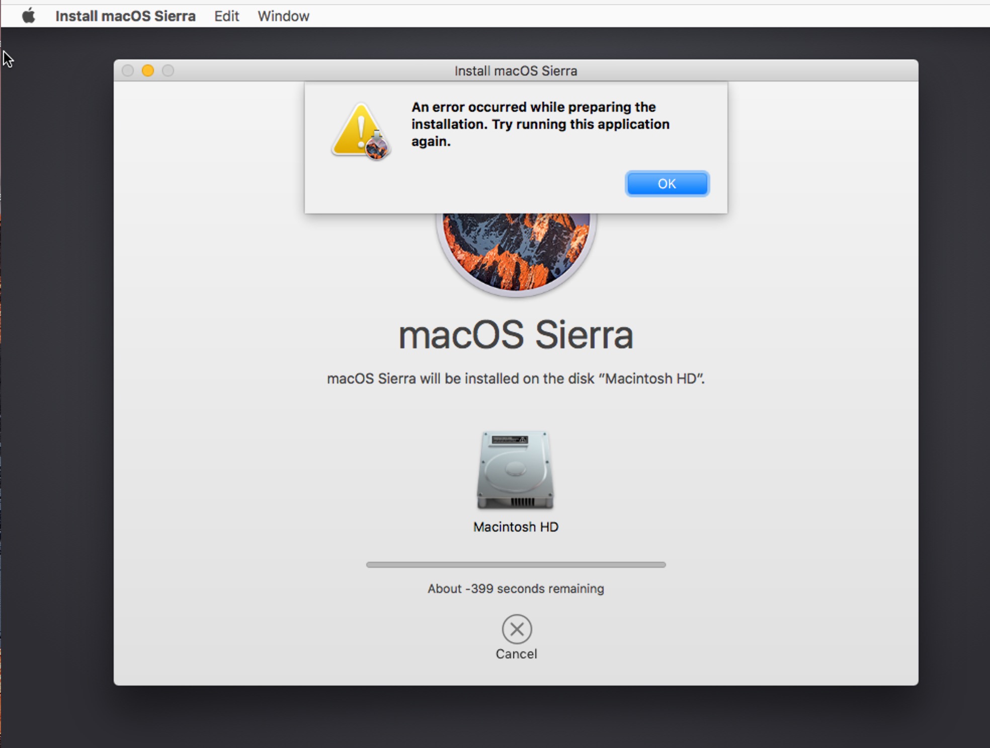Click the greyed-out zoom window button
The height and width of the screenshot is (748, 990).
pos(168,70)
